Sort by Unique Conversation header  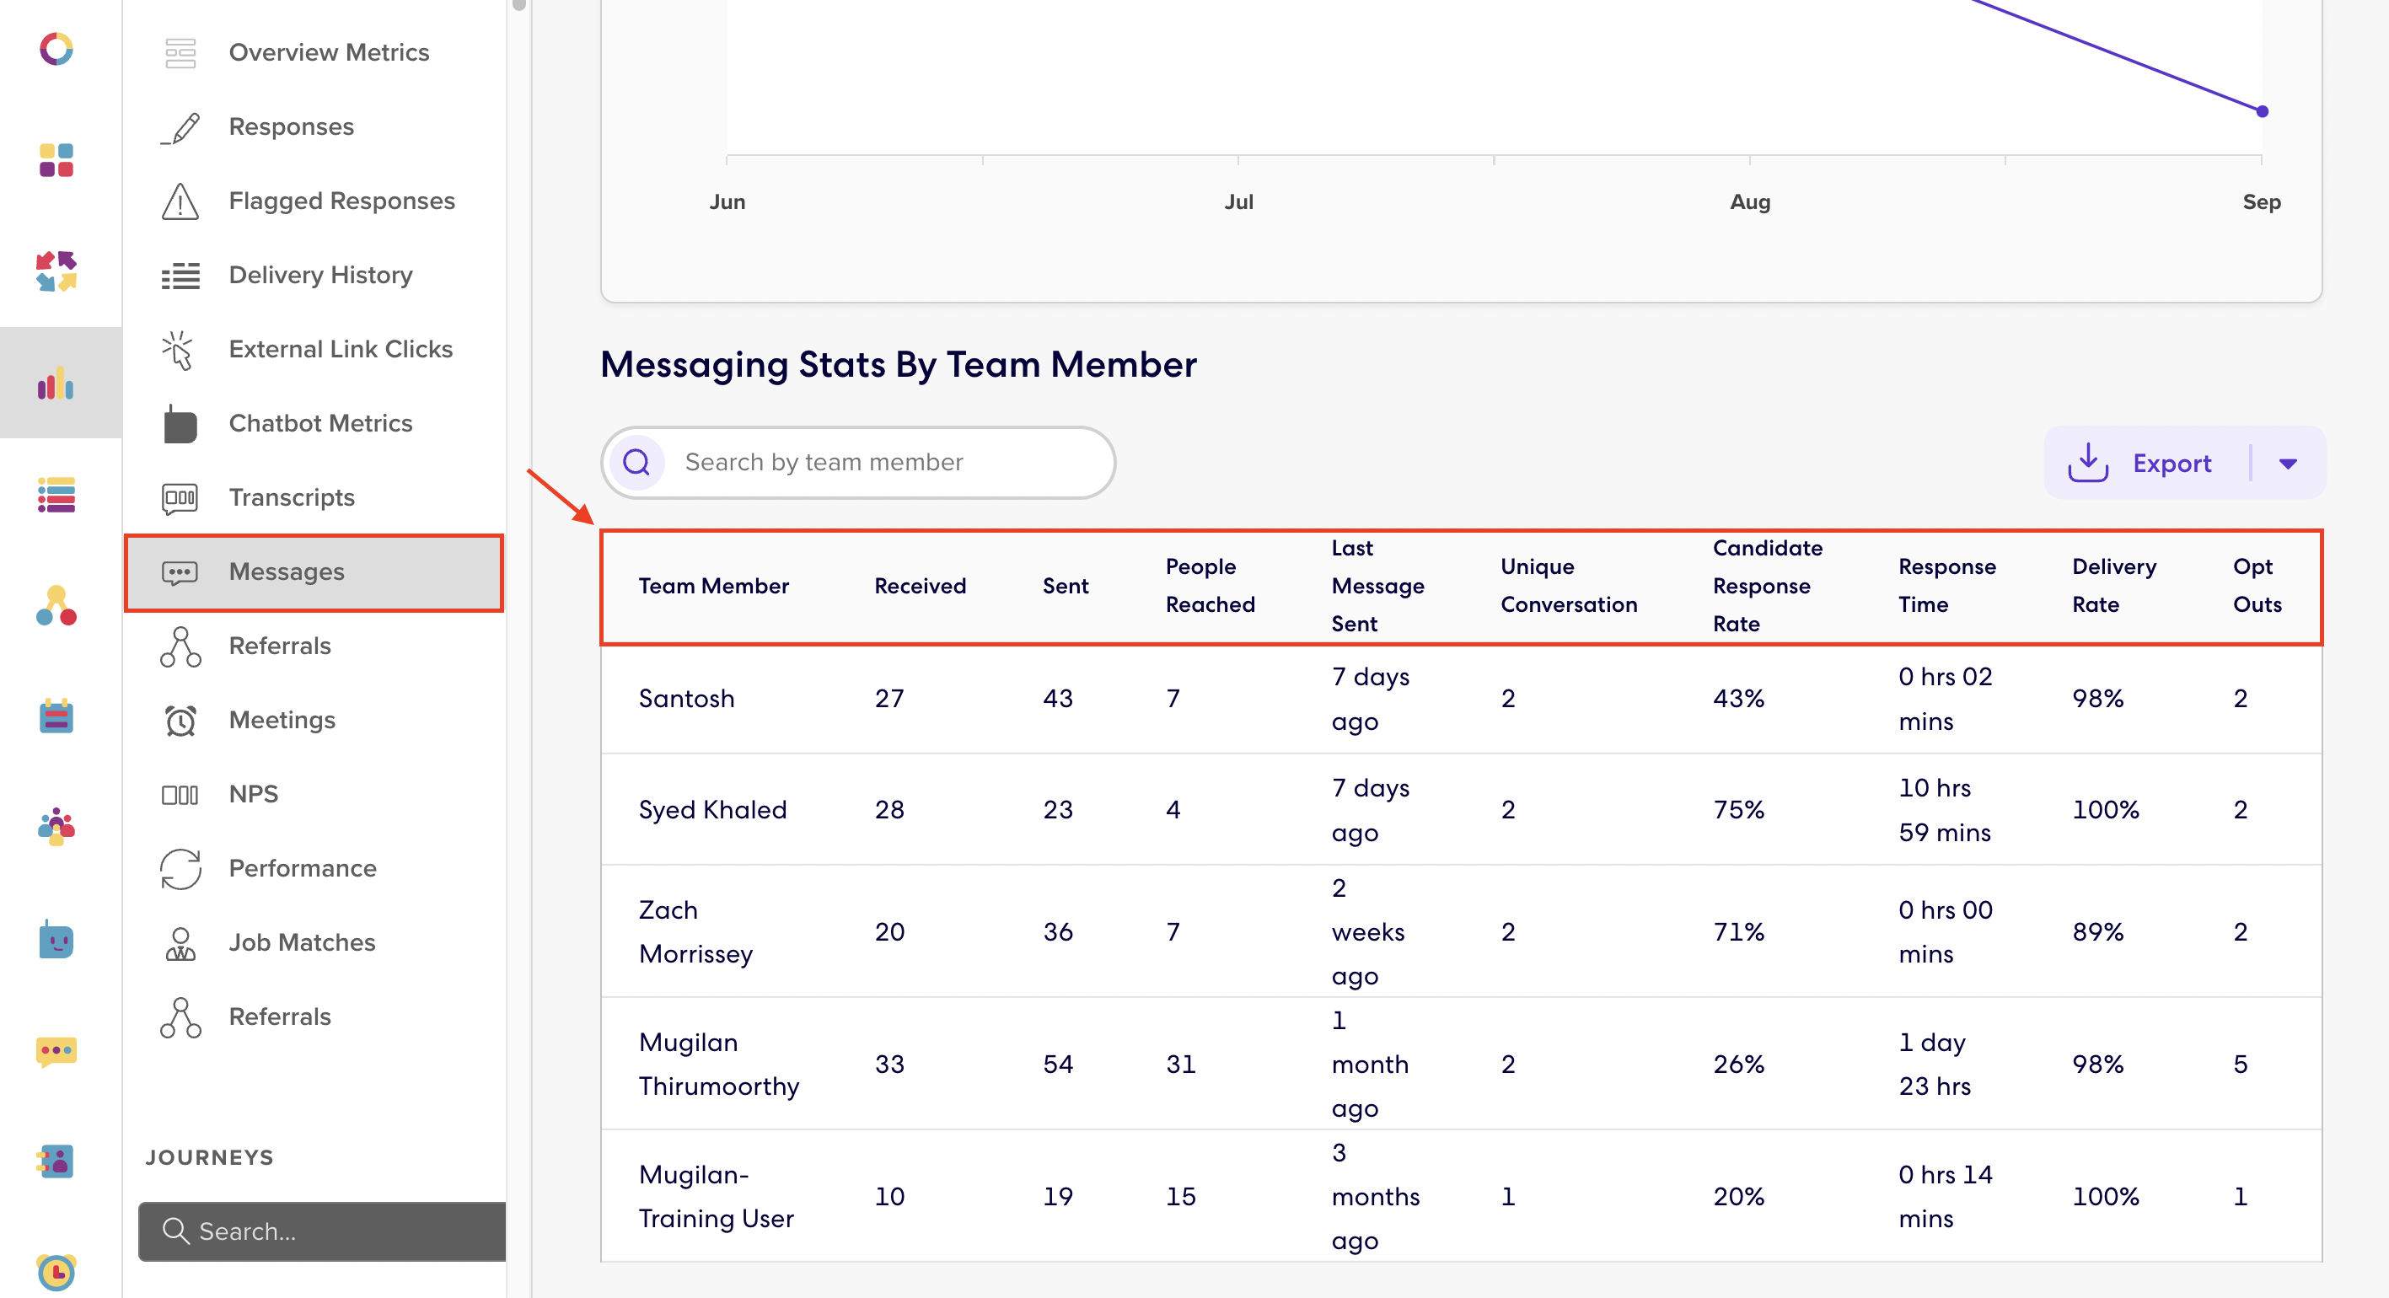point(1569,586)
